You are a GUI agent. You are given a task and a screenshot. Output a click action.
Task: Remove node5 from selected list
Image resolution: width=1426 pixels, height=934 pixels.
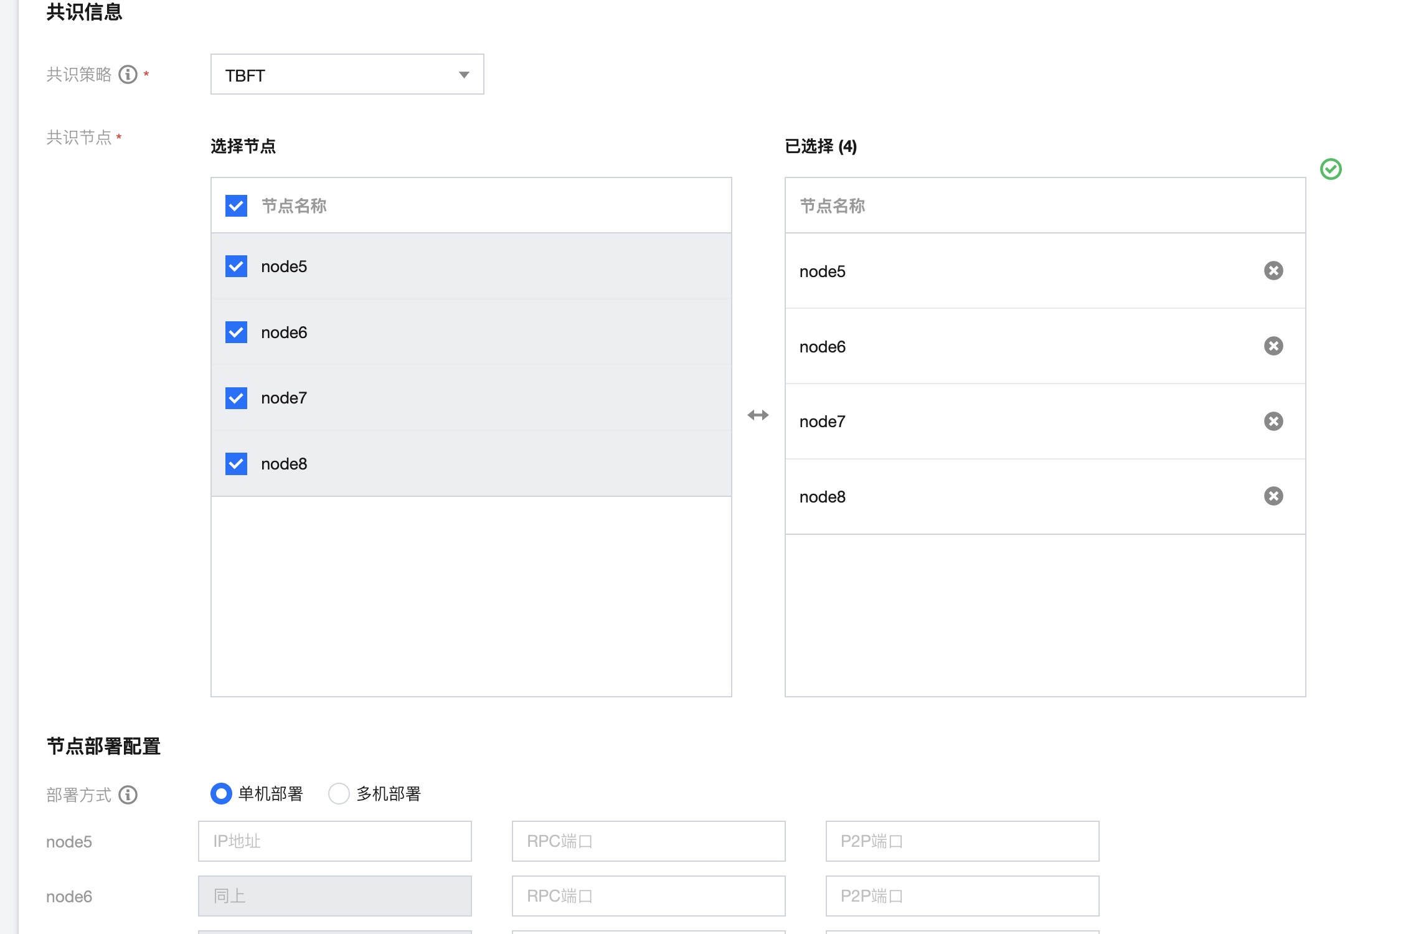[1273, 271]
